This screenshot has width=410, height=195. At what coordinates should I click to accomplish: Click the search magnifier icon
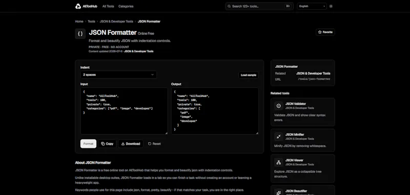coord(229,6)
